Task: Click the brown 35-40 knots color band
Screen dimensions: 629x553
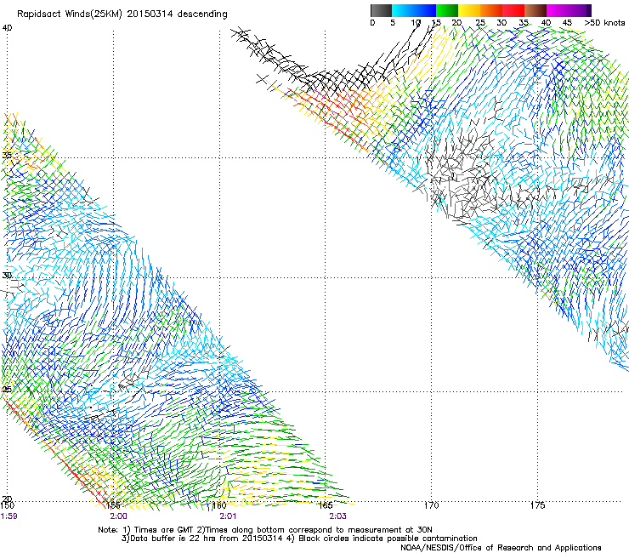Action: tap(535, 10)
